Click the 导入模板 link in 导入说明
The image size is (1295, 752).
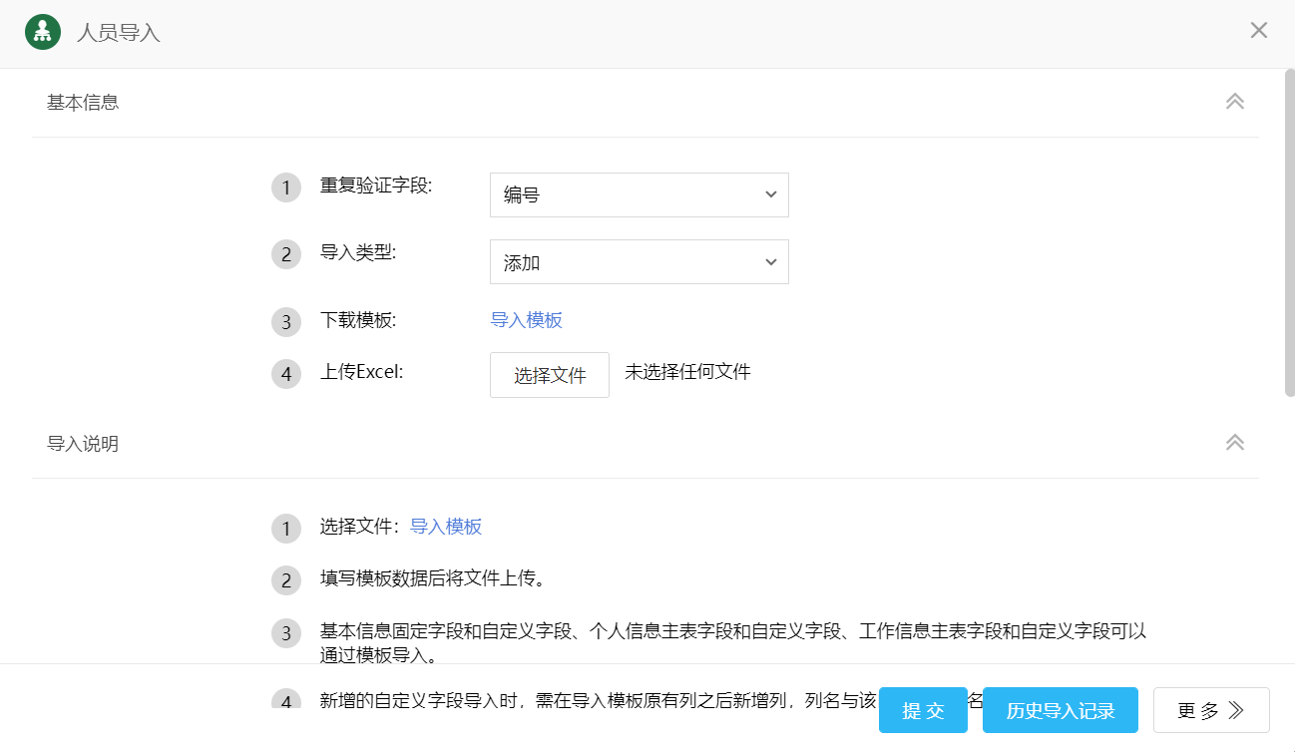click(446, 527)
